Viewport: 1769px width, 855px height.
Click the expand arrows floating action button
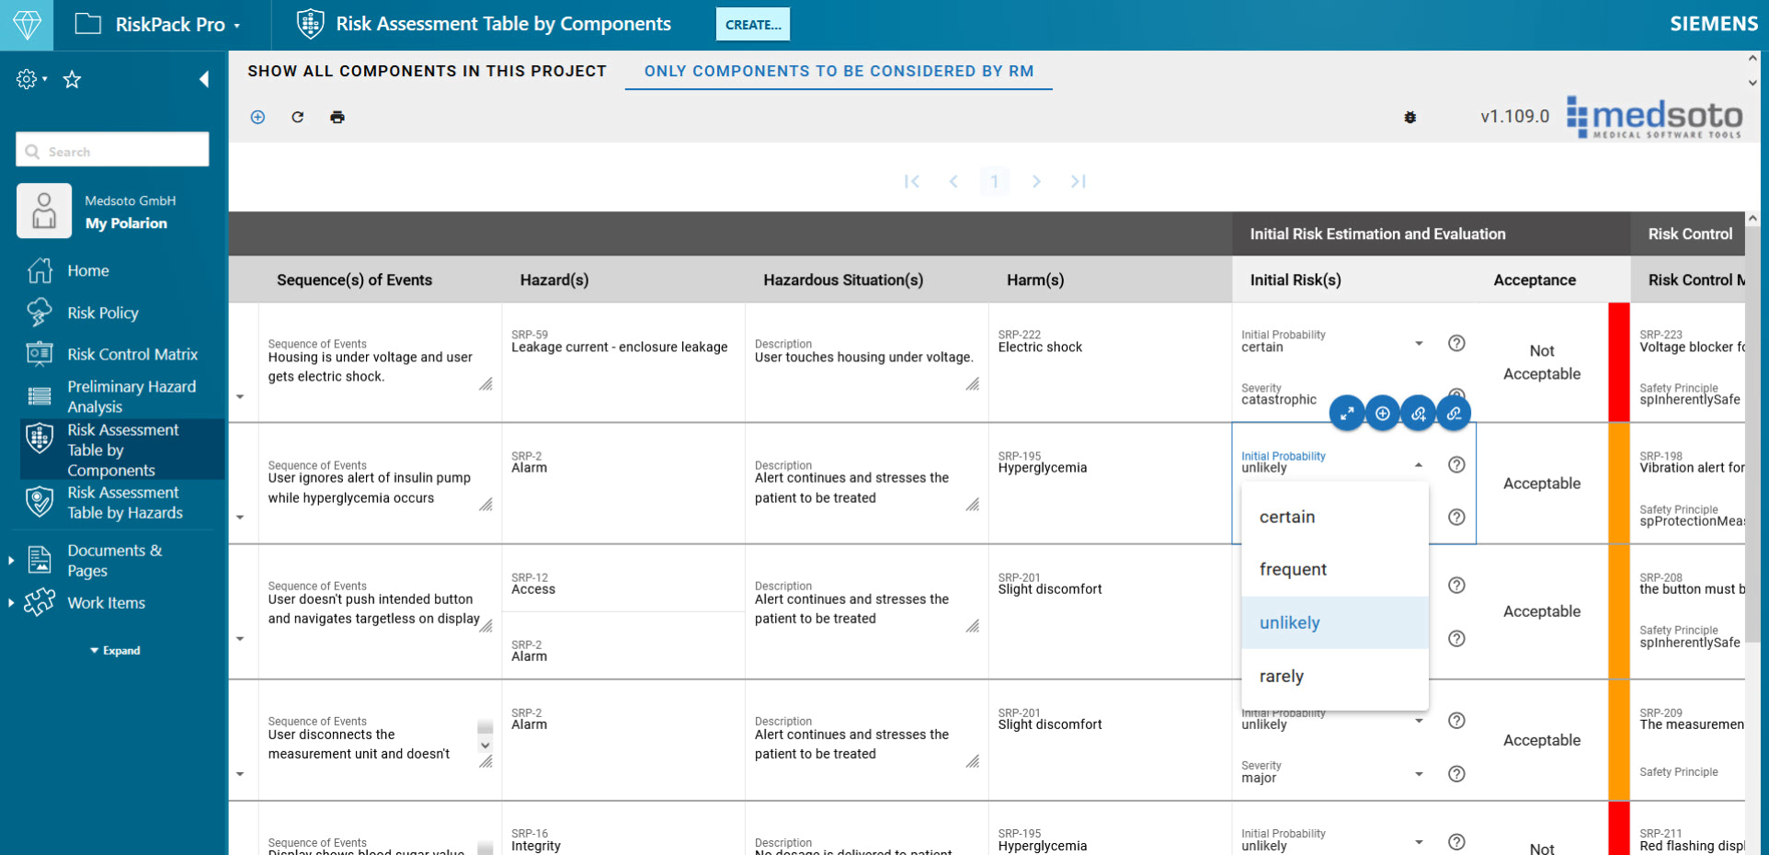tap(1346, 414)
